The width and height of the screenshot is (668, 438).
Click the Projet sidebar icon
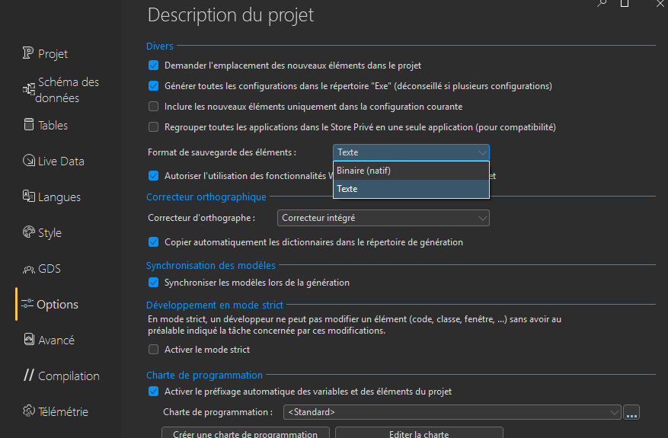coord(28,53)
